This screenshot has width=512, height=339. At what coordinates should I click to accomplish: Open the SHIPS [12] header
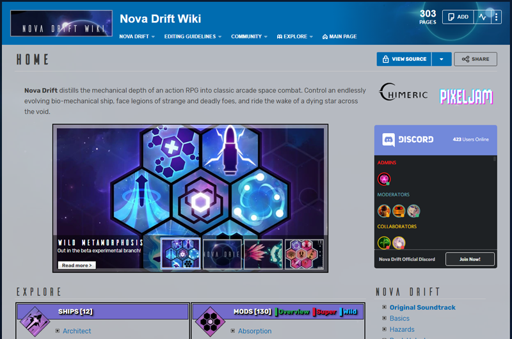(x=76, y=311)
